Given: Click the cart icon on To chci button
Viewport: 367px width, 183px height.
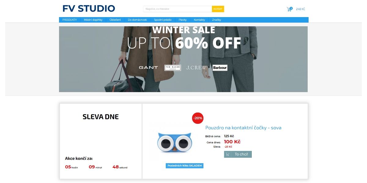Looking at the screenshot, I should click(x=228, y=154).
